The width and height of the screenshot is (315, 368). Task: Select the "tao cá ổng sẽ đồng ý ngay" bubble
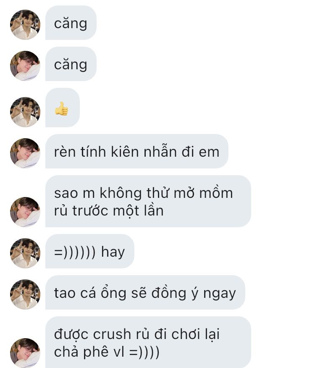[145, 292]
